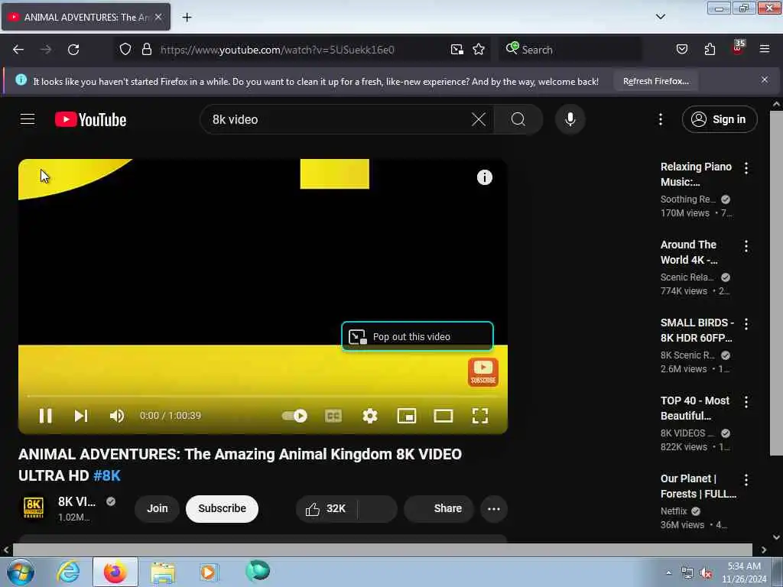This screenshot has height=587, width=783.
Task: Open options for SMALL BIRDS video
Action: tap(746, 323)
